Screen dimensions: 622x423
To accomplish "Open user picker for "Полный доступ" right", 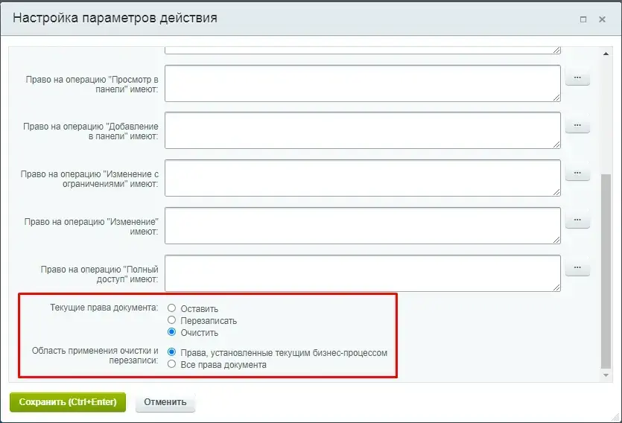I will pos(577,268).
